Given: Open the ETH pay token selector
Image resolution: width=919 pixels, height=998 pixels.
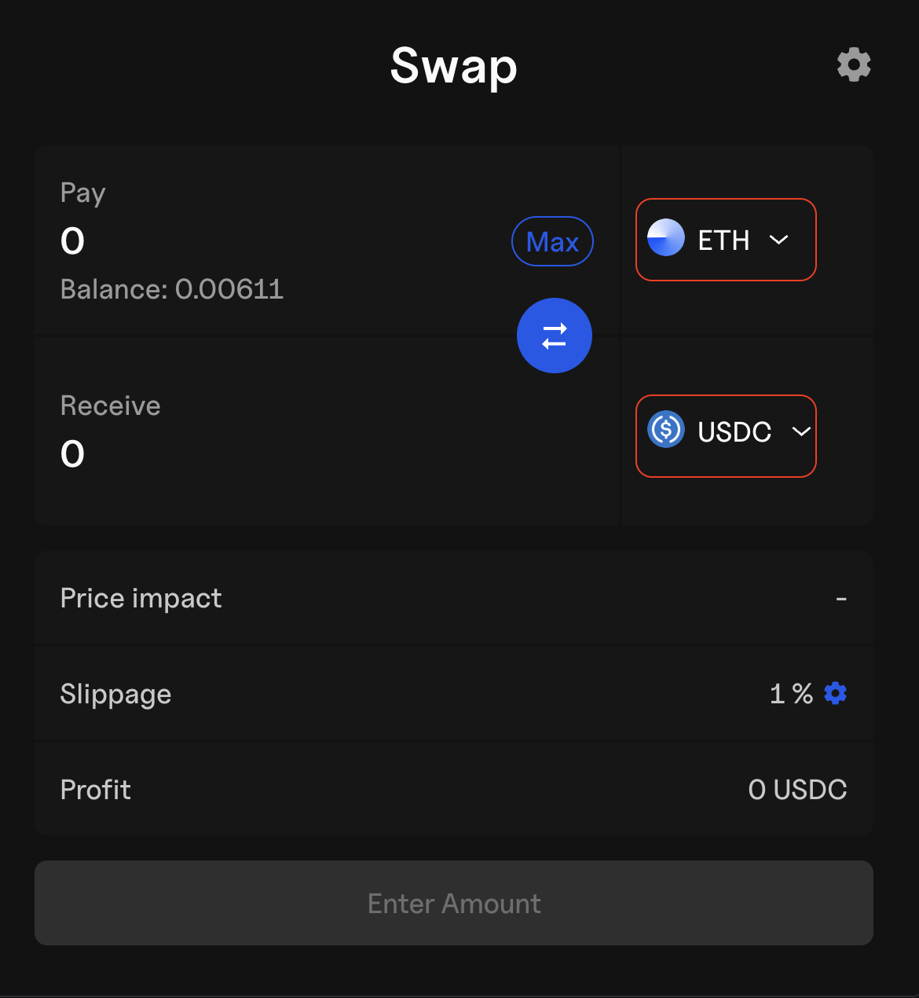Looking at the screenshot, I should pos(726,240).
